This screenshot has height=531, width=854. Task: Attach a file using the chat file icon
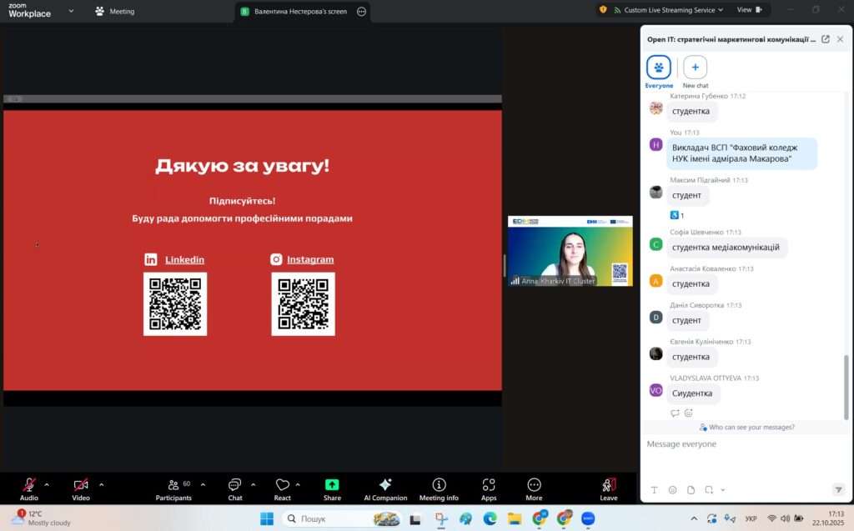tap(691, 489)
